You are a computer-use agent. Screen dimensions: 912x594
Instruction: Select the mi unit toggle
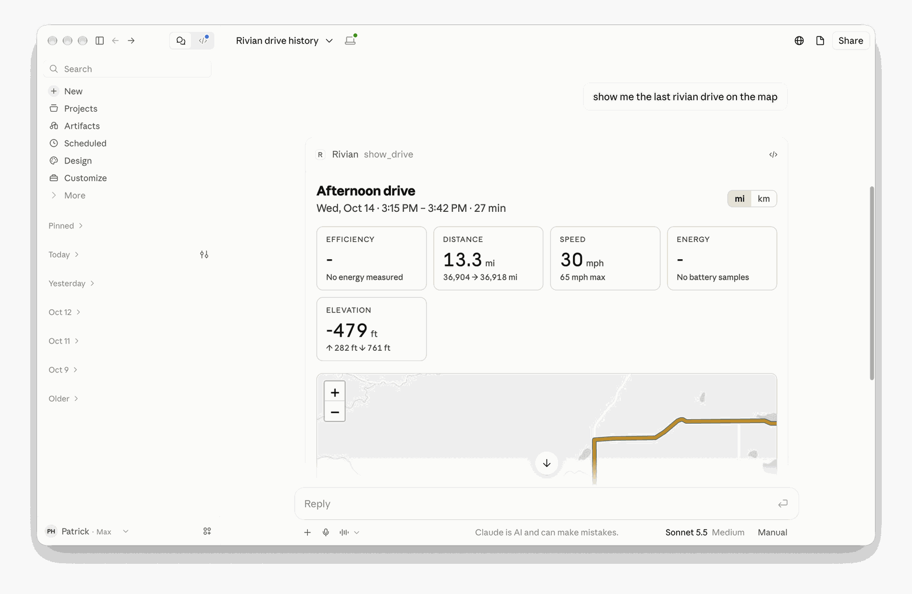tap(739, 199)
